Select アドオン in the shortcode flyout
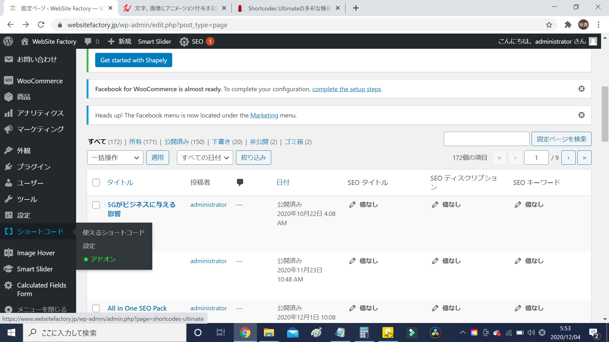 tap(99, 259)
